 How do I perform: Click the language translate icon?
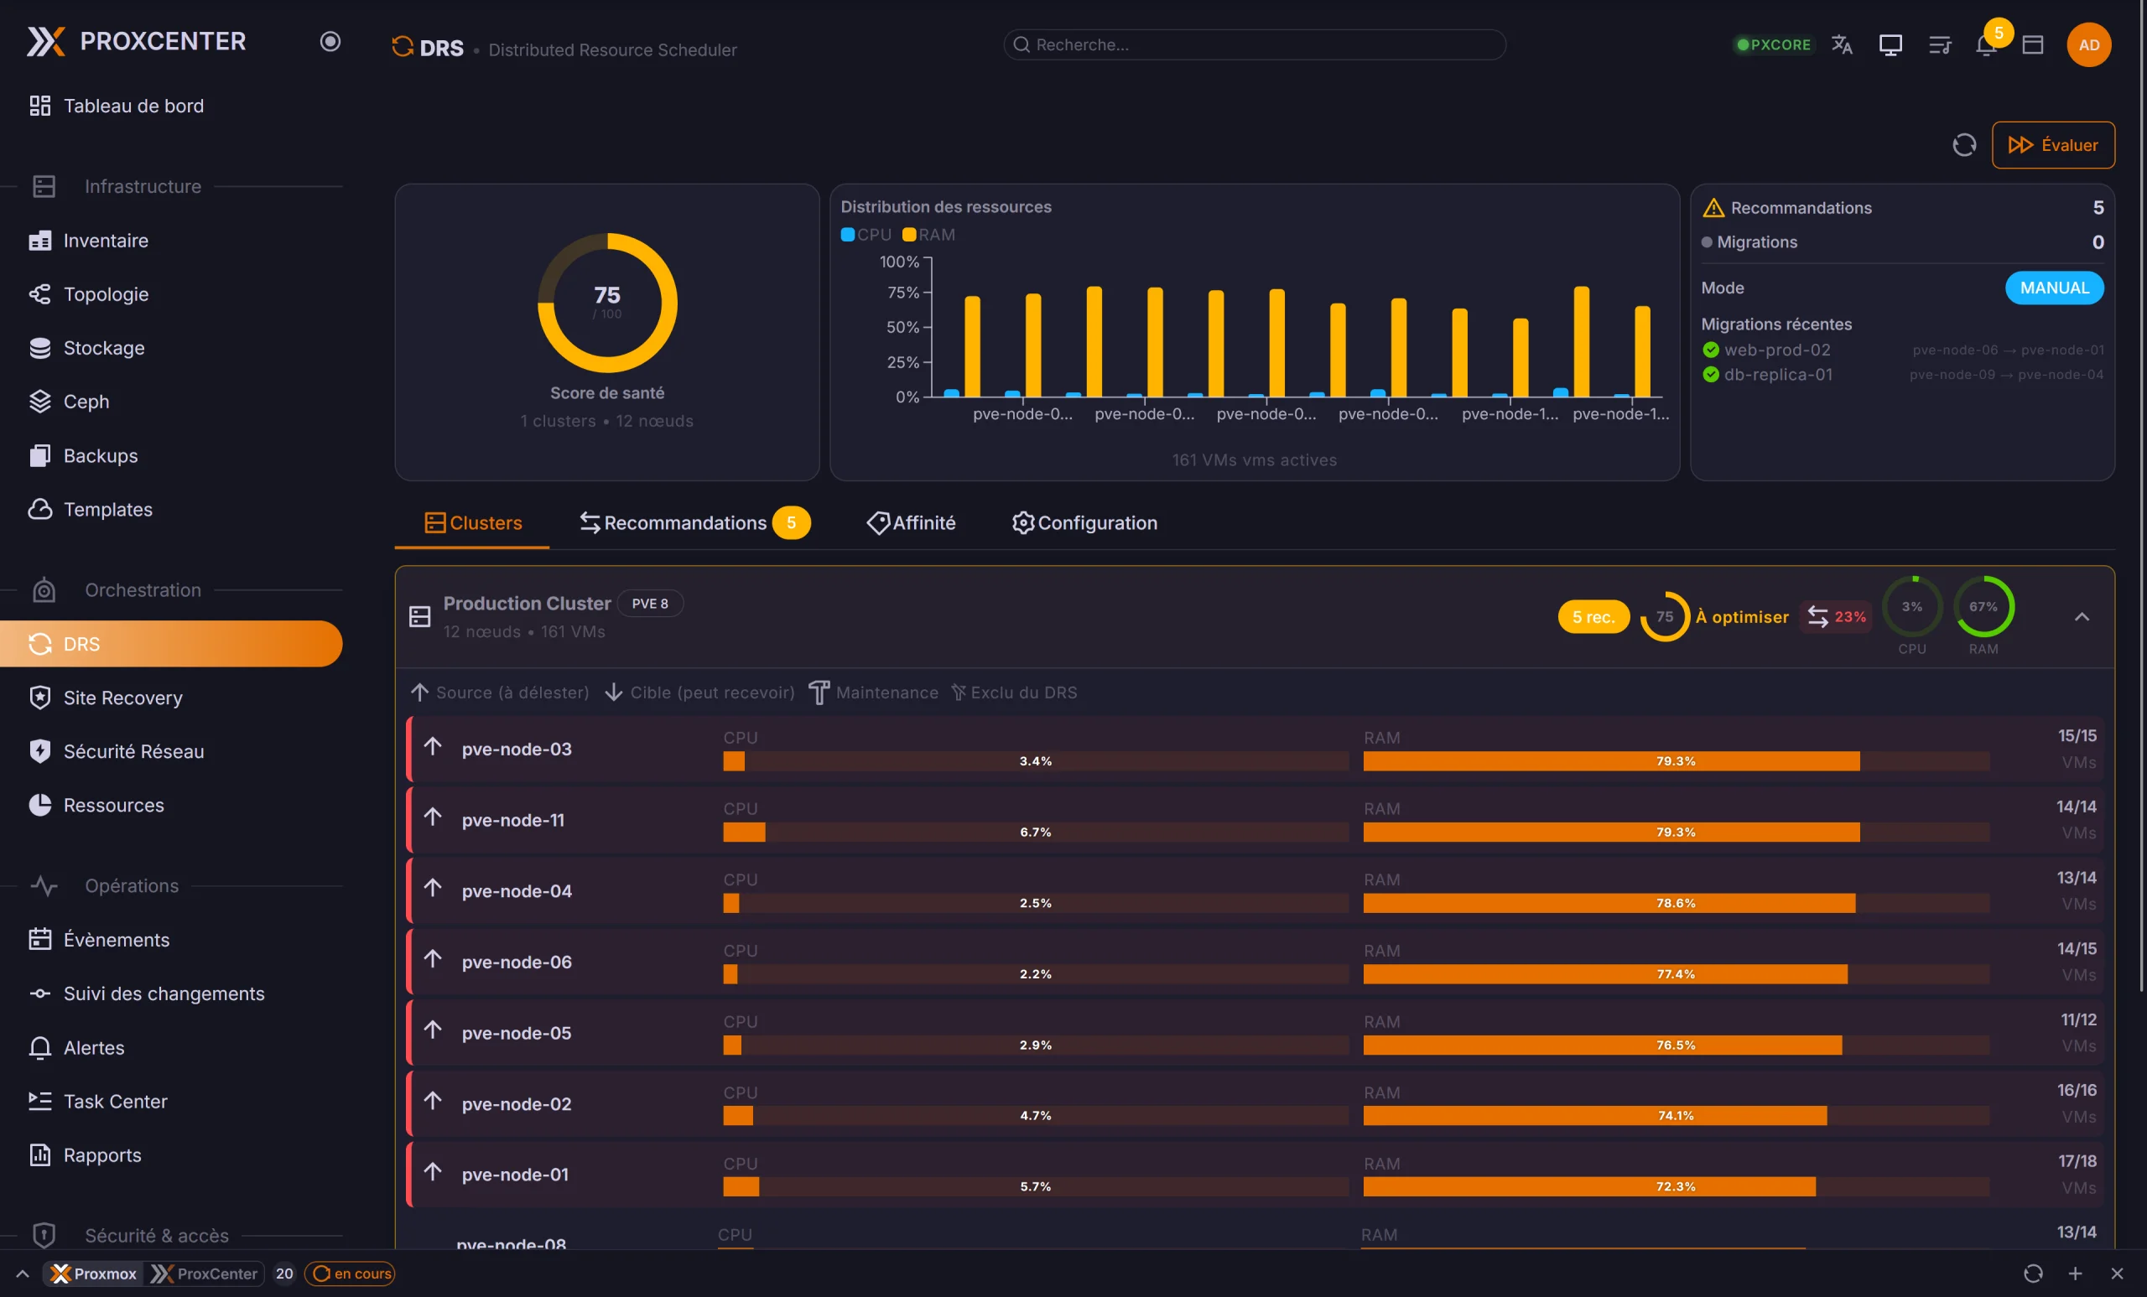click(1841, 44)
